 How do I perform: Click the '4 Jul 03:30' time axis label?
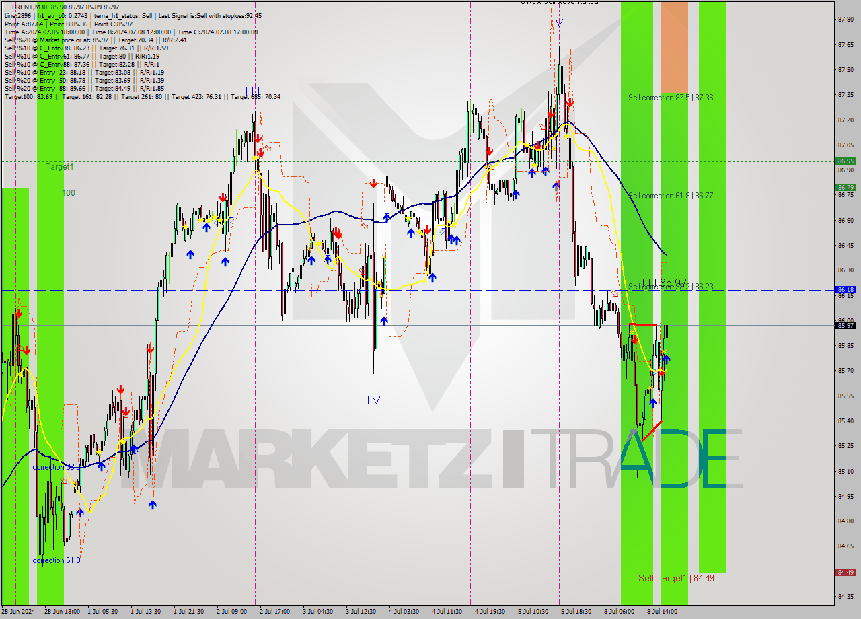(404, 612)
